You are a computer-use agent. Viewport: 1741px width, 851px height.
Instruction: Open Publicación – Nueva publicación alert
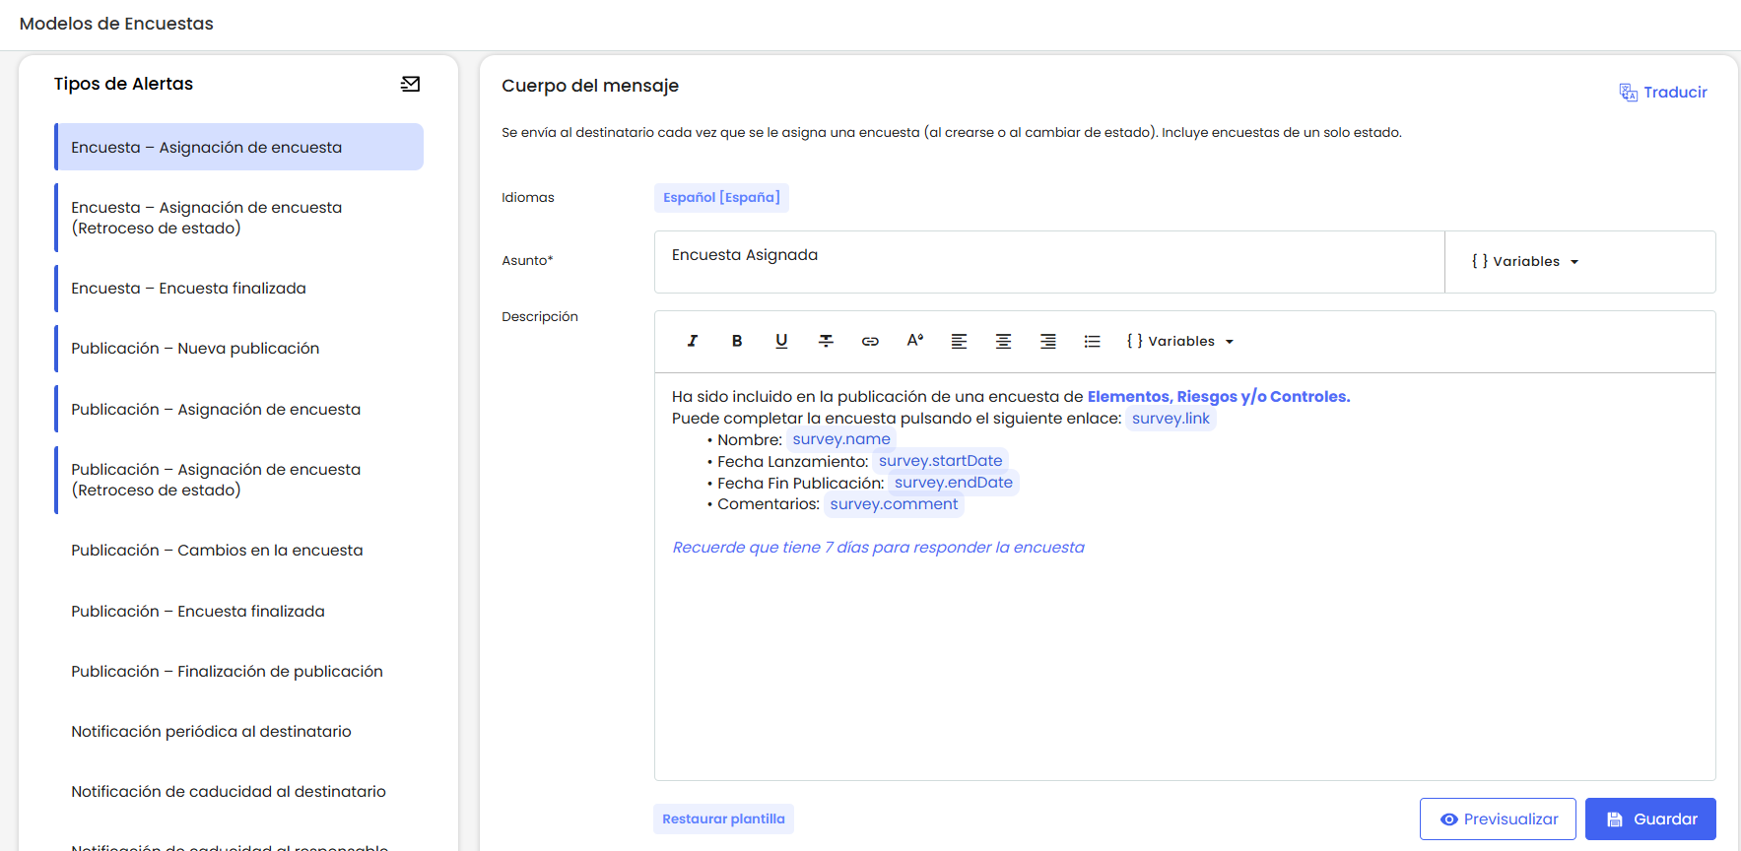[x=195, y=349]
